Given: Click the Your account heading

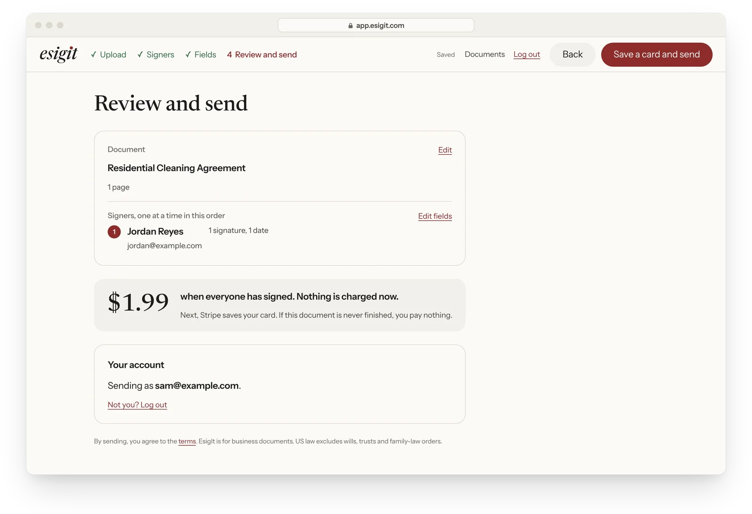Looking at the screenshot, I should (x=136, y=365).
